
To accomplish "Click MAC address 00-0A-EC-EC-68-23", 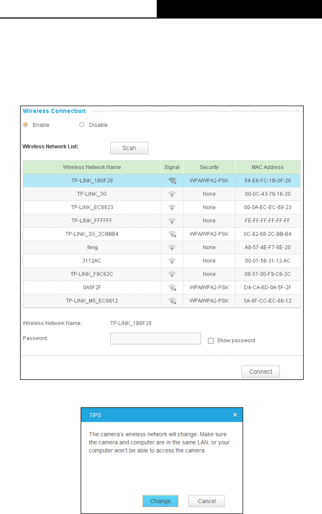I will pyautogui.click(x=268, y=207).
